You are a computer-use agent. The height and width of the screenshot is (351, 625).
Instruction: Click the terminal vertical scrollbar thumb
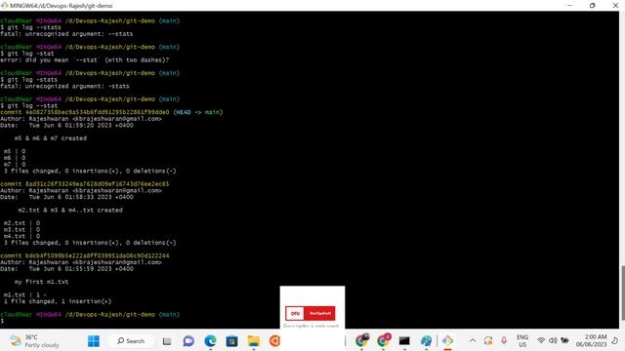pyautogui.click(x=622, y=292)
